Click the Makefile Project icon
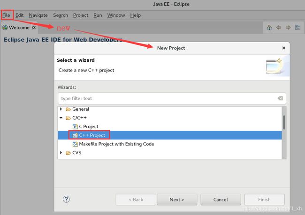 (x=75, y=144)
